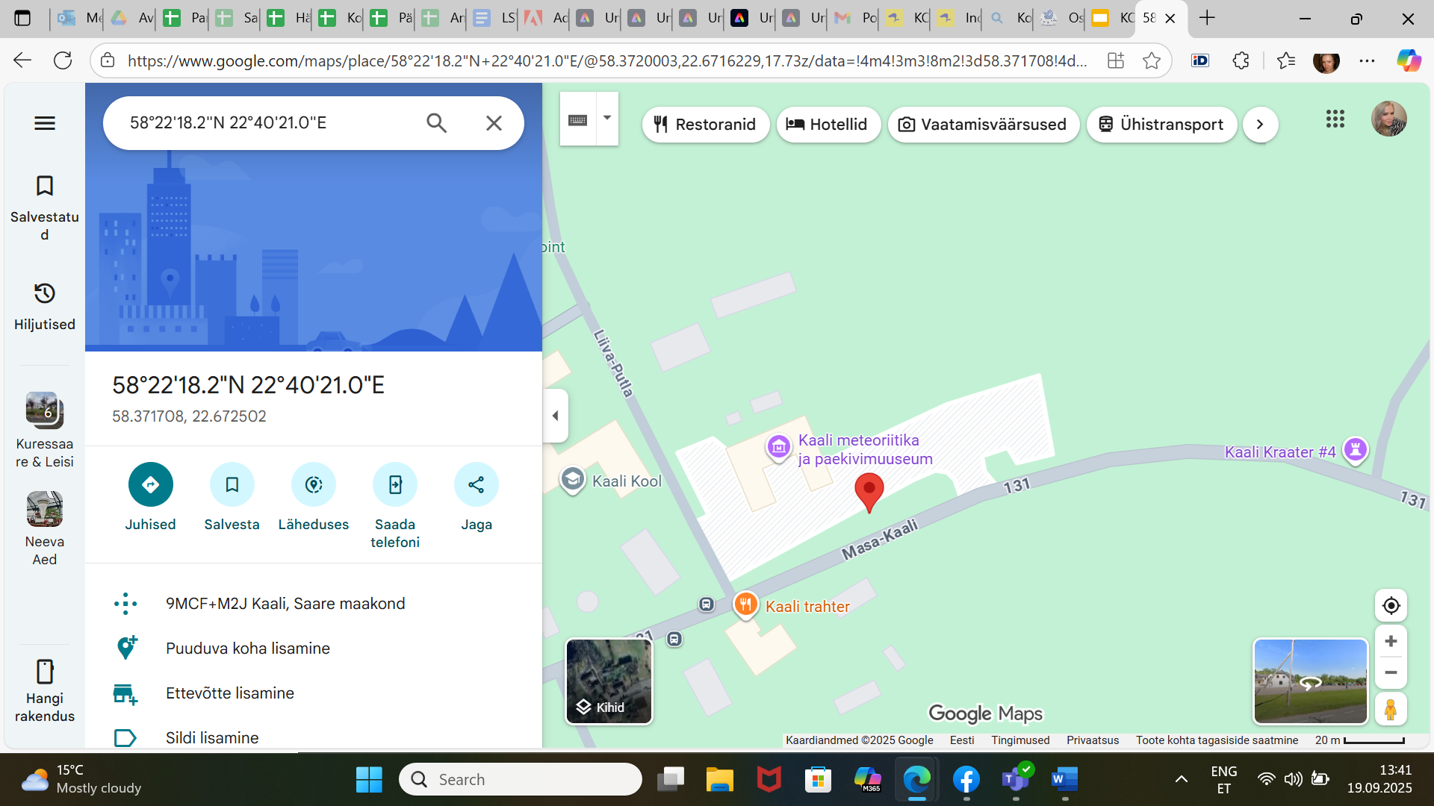
Task: Click the Juhised directions icon
Action: click(x=150, y=484)
